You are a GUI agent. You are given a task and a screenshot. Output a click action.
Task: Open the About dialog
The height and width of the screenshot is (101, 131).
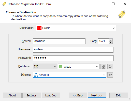12,95
